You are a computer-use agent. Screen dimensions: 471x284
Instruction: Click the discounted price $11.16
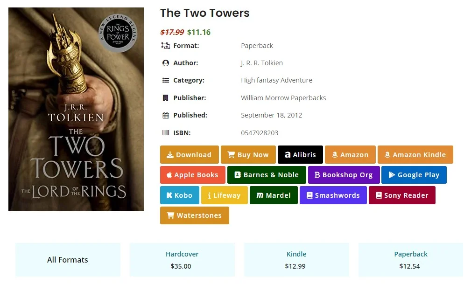tap(199, 32)
